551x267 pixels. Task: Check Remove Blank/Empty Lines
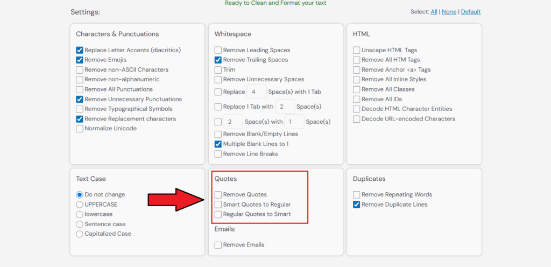pyautogui.click(x=218, y=134)
